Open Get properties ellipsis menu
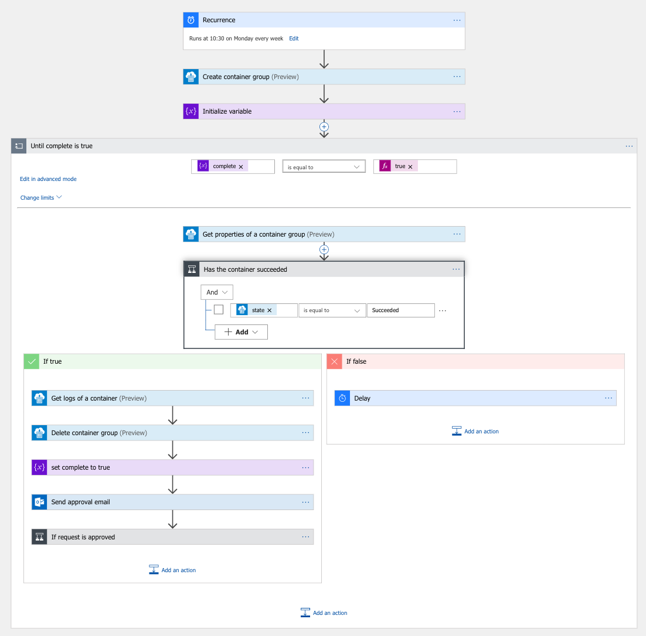Screen dimensions: 646x636 [x=457, y=234]
